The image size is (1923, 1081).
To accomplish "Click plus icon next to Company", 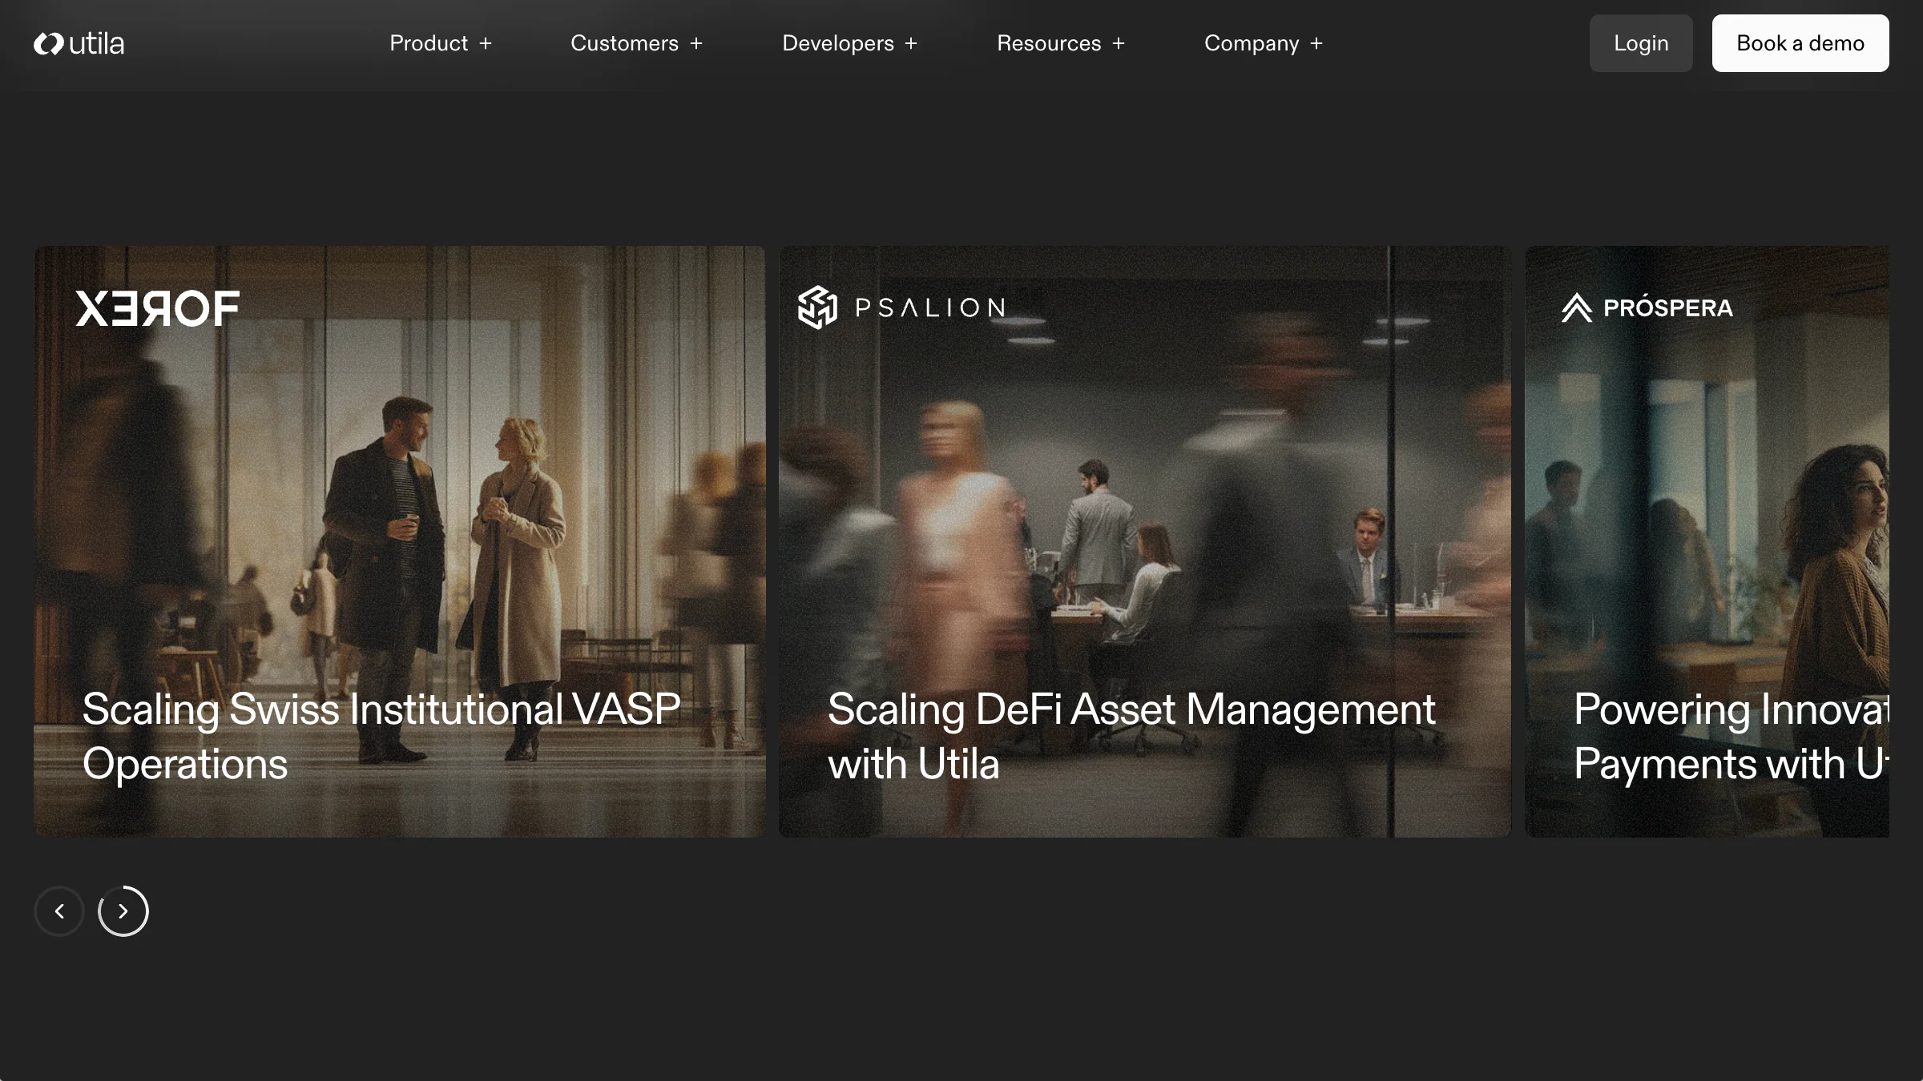I will point(1316,44).
